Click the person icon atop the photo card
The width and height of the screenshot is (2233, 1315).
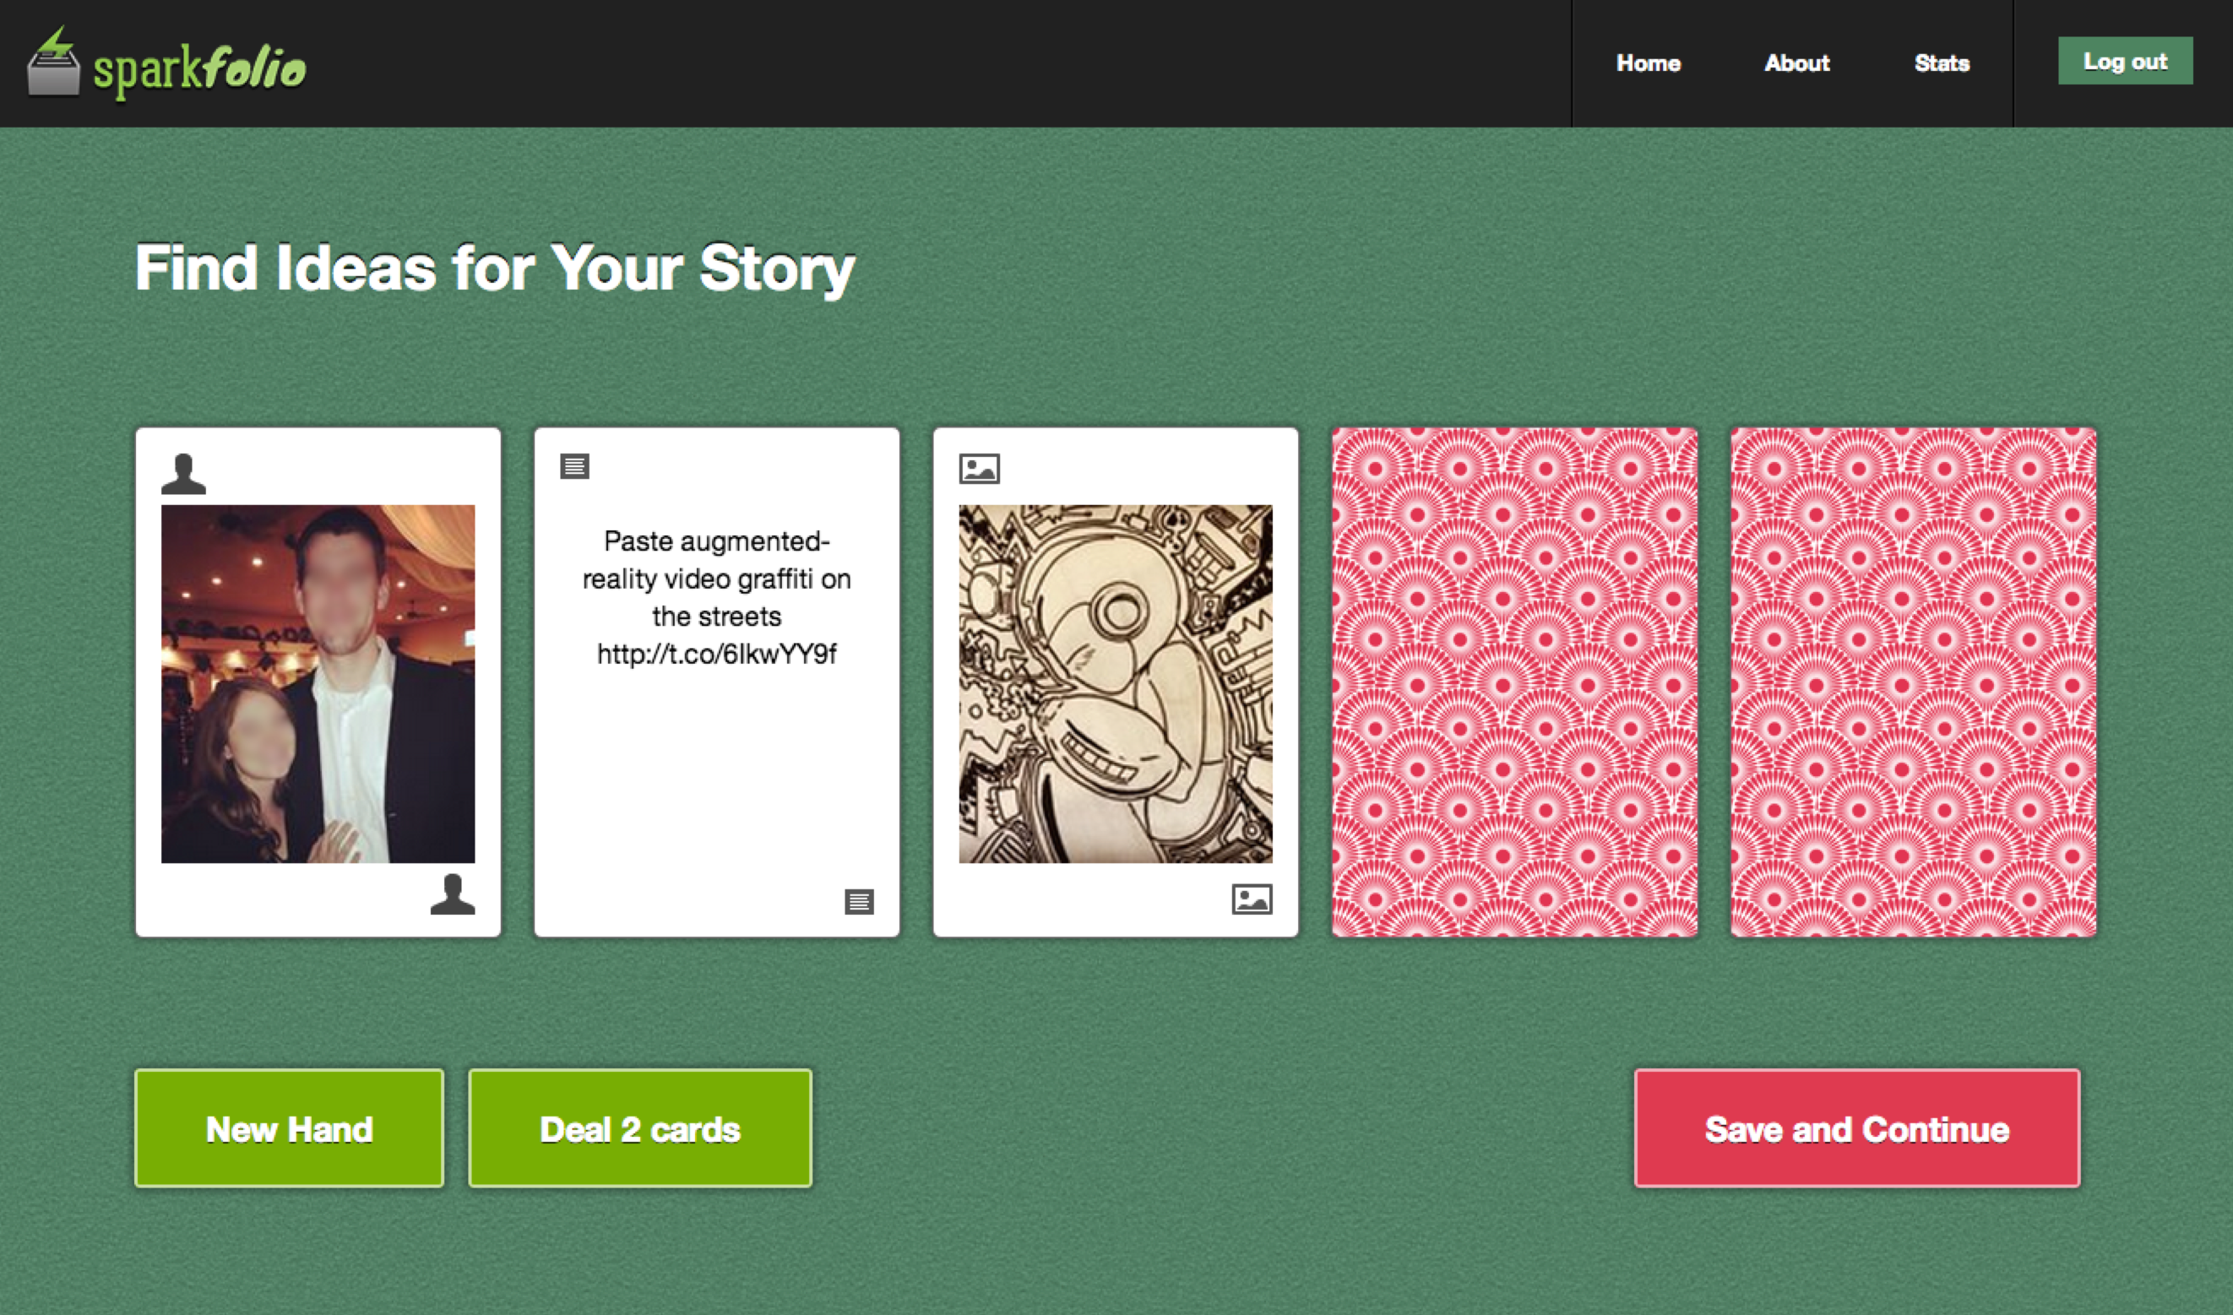pyautogui.click(x=183, y=474)
